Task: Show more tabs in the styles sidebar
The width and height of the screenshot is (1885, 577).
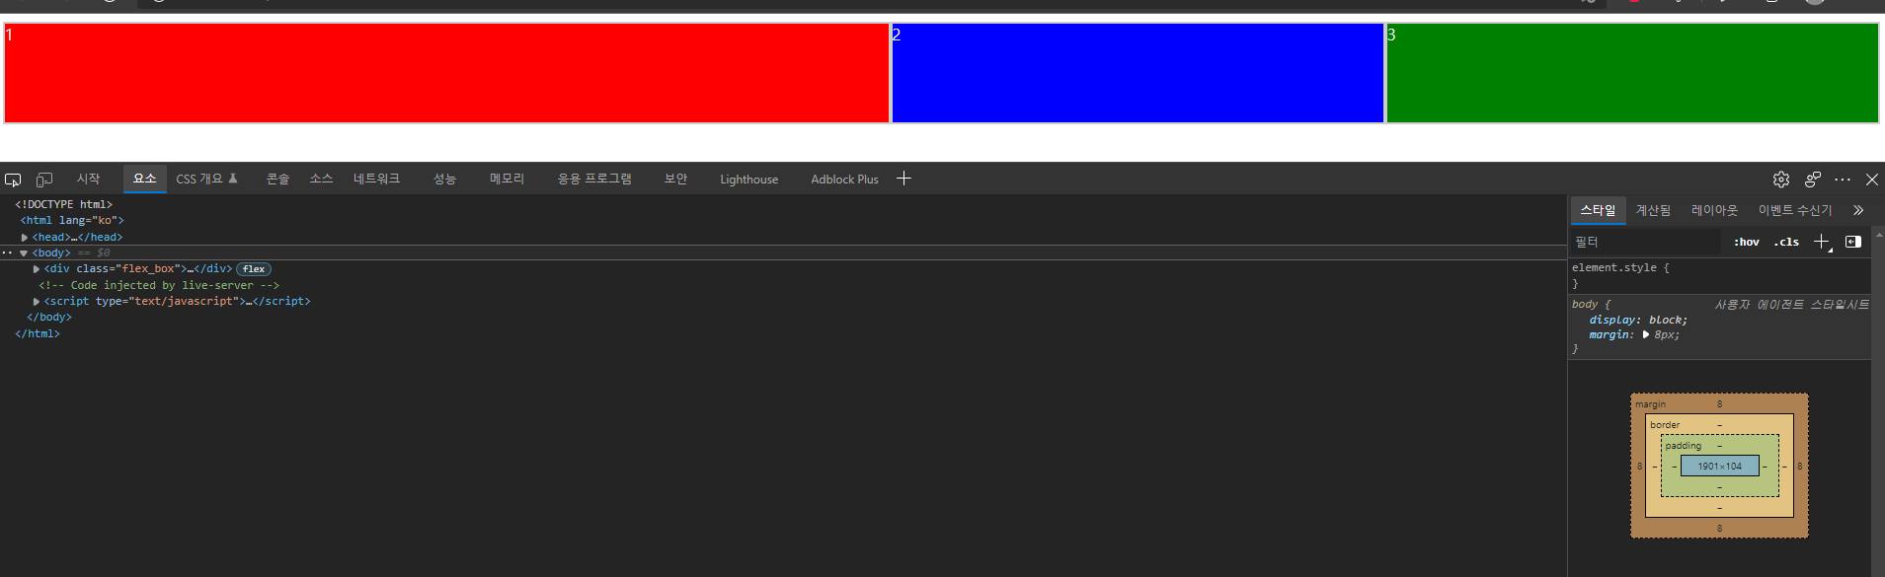Action: [1858, 210]
